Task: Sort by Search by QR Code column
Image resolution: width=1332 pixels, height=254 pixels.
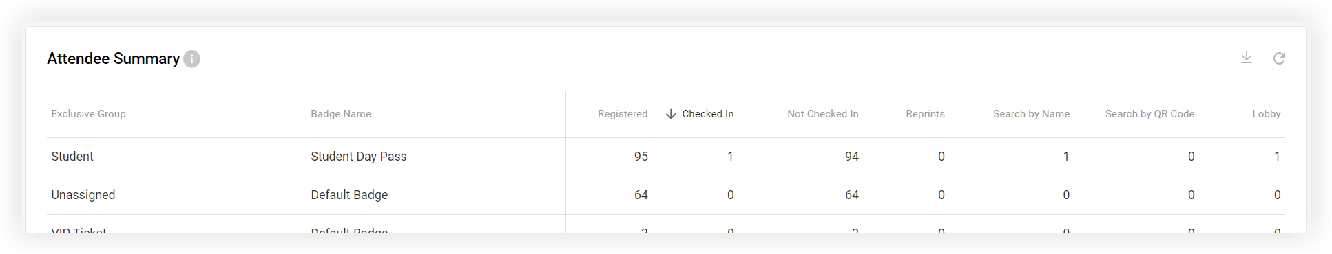Action: [1149, 114]
